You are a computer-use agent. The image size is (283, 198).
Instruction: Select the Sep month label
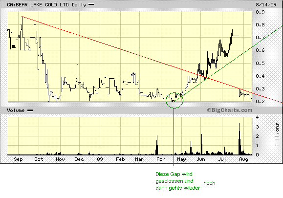click(x=18, y=159)
